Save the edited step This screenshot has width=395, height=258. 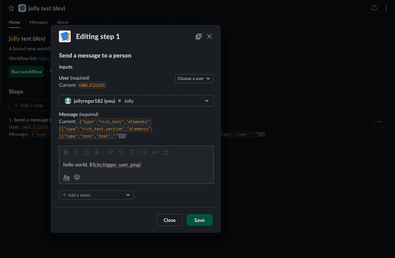click(x=199, y=220)
